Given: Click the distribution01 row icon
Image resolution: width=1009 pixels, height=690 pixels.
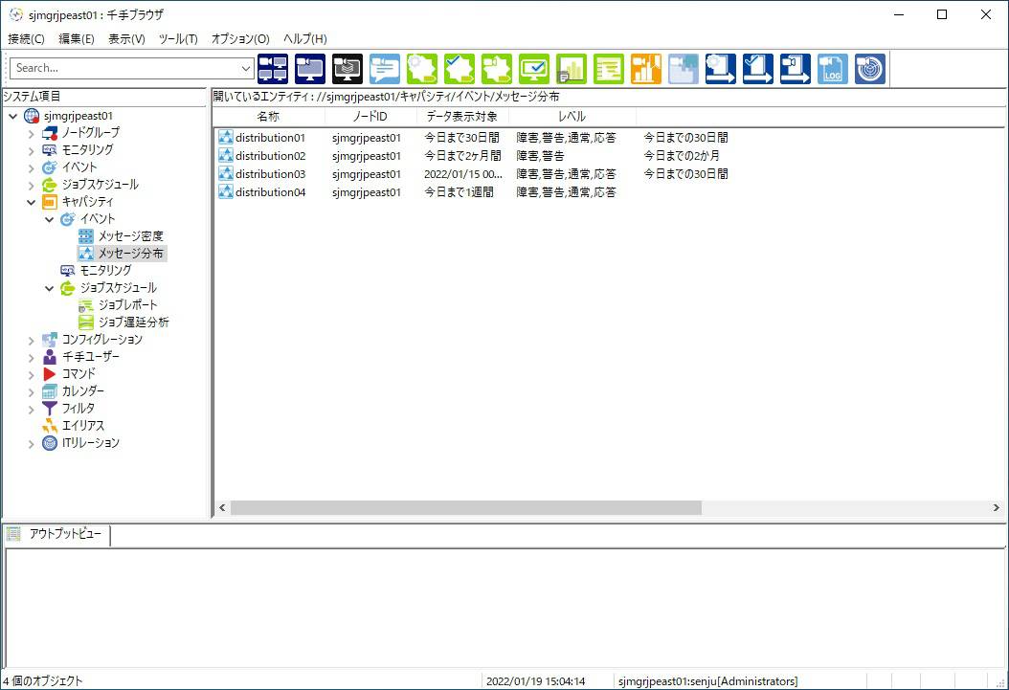Looking at the screenshot, I should tap(225, 138).
